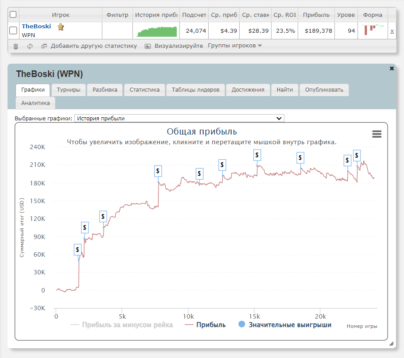Click the trash delete icon
This screenshot has height=358, width=404.
(x=16, y=46)
